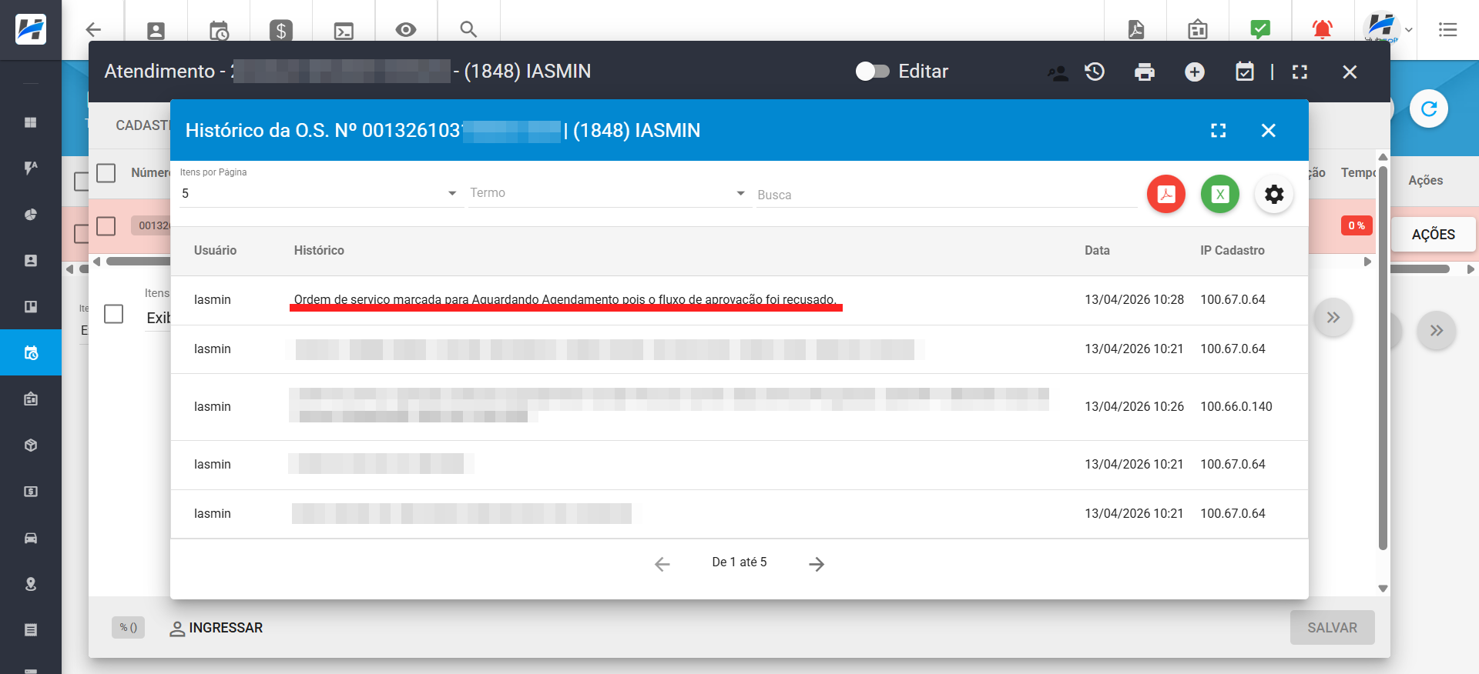The image size is (1479, 674).
Task: Tick the checkbox in the pink row
Action: [x=106, y=226]
